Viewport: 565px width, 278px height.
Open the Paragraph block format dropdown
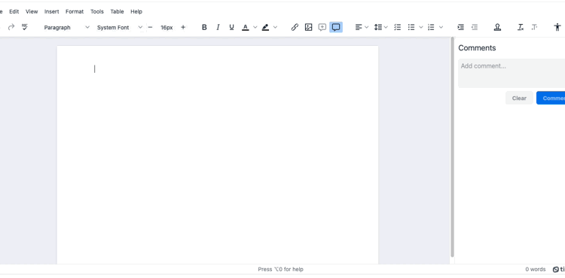tap(66, 27)
